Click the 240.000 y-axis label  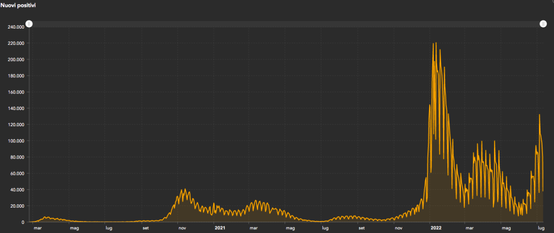15,26
